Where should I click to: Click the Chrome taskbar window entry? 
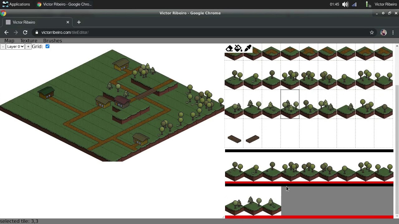pyautogui.click(x=64, y=4)
